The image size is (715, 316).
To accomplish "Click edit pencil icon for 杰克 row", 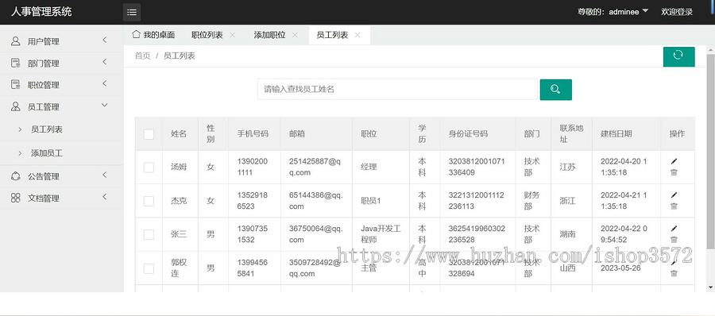I will point(674,195).
